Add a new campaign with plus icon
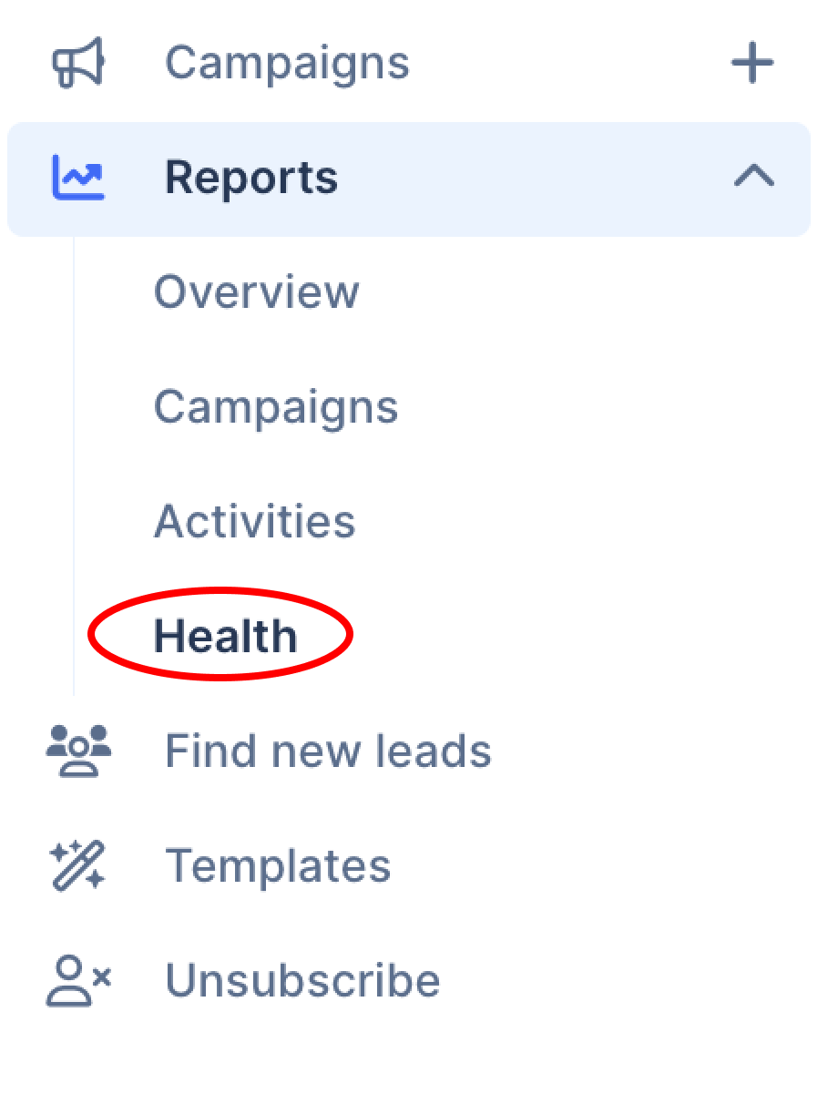Image resolution: width=838 pixels, height=1104 pixels. tap(752, 65)
